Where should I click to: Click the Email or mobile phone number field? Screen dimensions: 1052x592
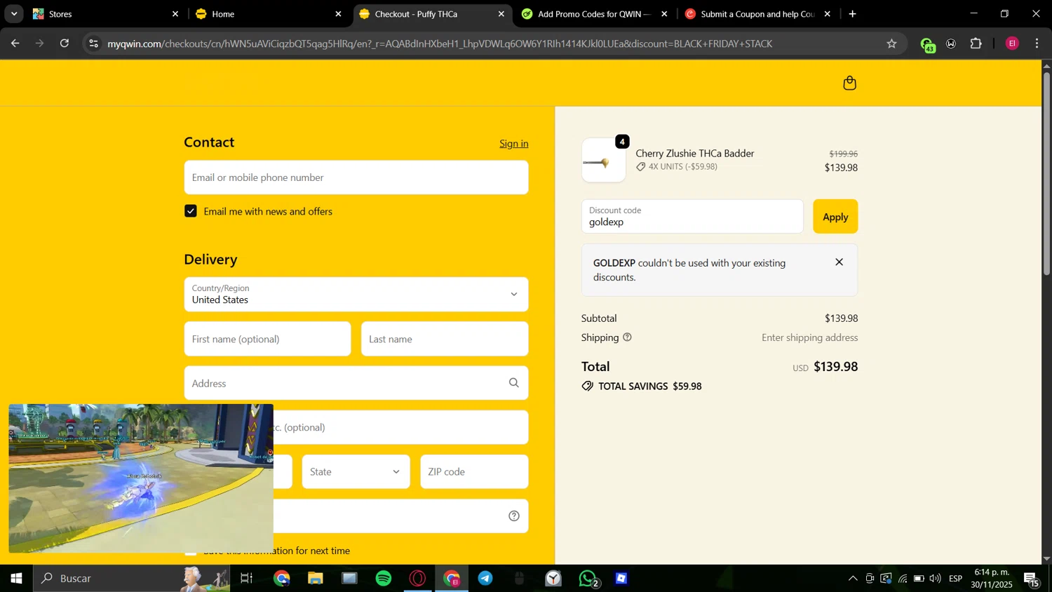[356, 177]
